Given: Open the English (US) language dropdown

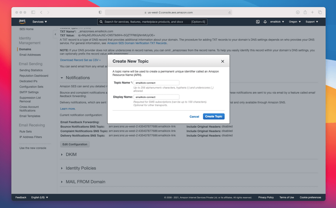Looking at the screenshot, I should pos(40,197).
